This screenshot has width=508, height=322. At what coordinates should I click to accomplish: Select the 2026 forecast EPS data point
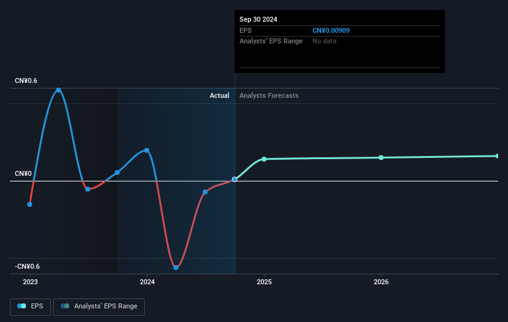click(381, 158)
